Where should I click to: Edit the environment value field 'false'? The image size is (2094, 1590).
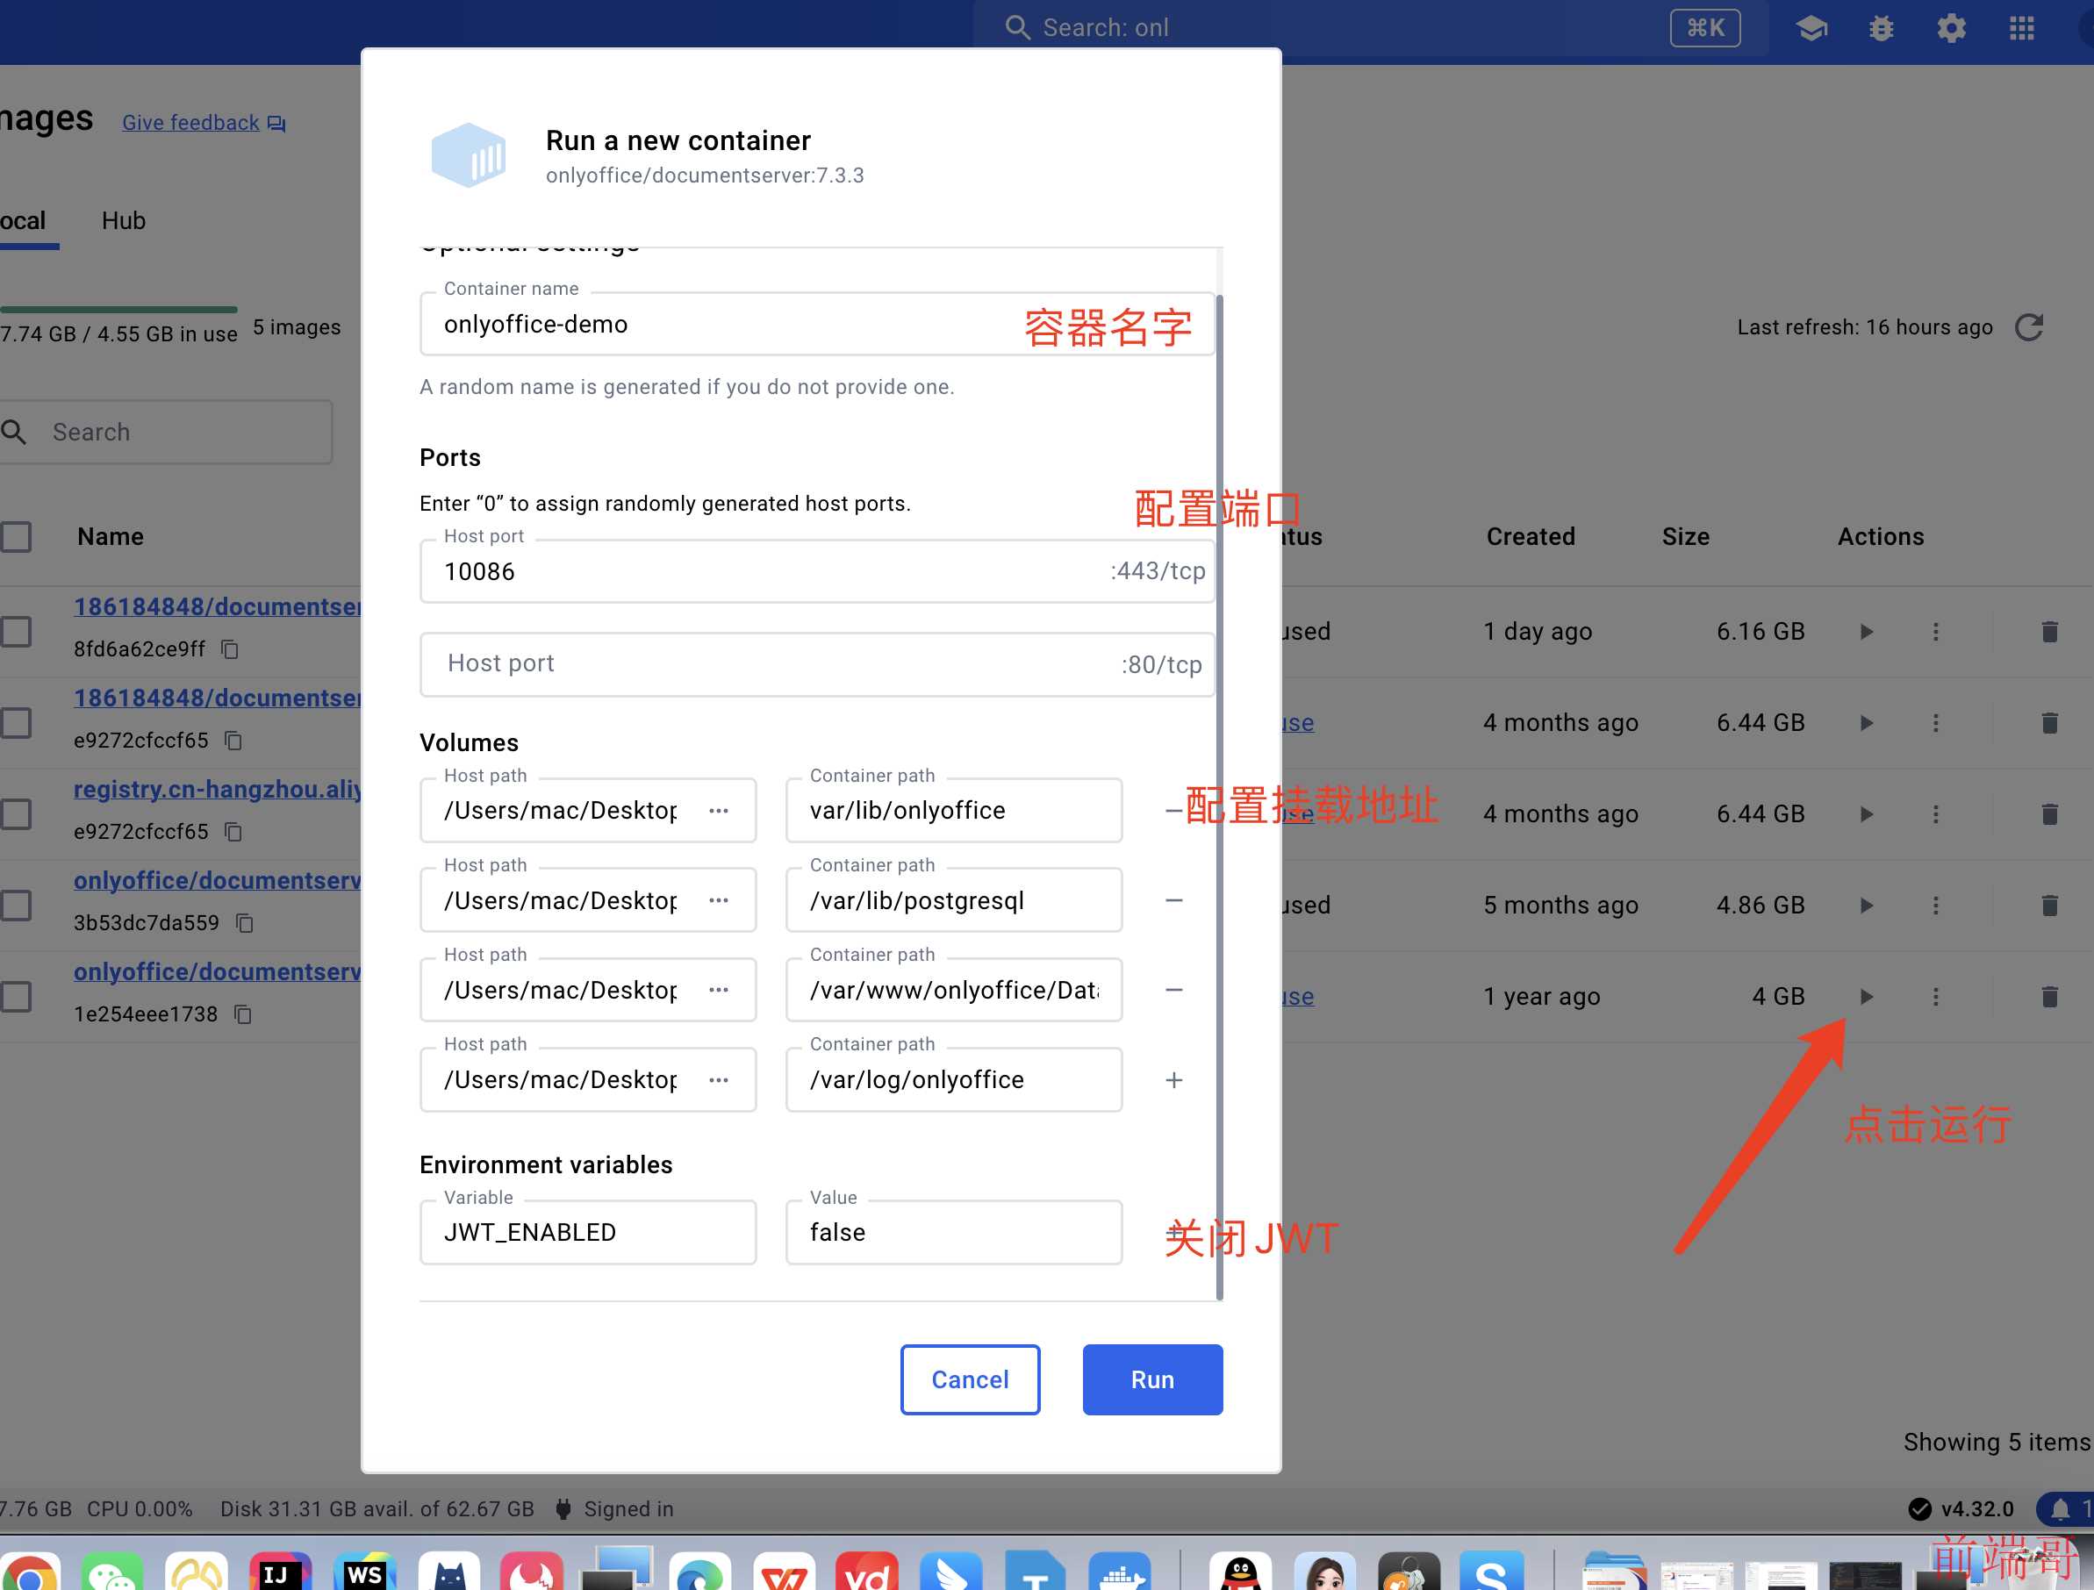pyautogui.click(x=953, y=1232)
